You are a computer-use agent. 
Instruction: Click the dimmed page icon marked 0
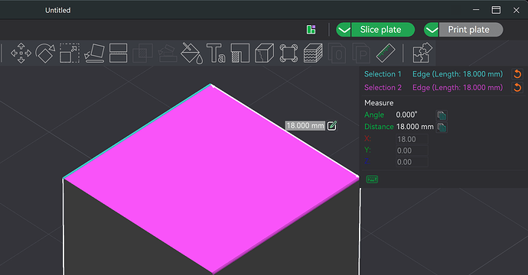(337, 53)
